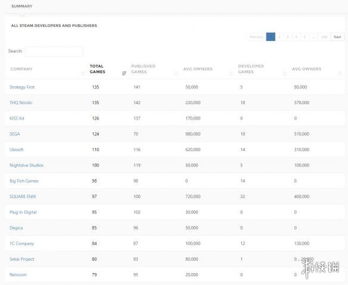The image size is (348, 285).
Task: Open the Big Fish Games link
Action: (x=24, y=181)
